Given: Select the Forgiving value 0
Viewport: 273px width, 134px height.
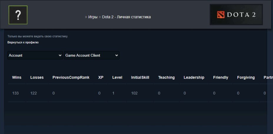Looking at the screenshot, I should tap(238, 93).
